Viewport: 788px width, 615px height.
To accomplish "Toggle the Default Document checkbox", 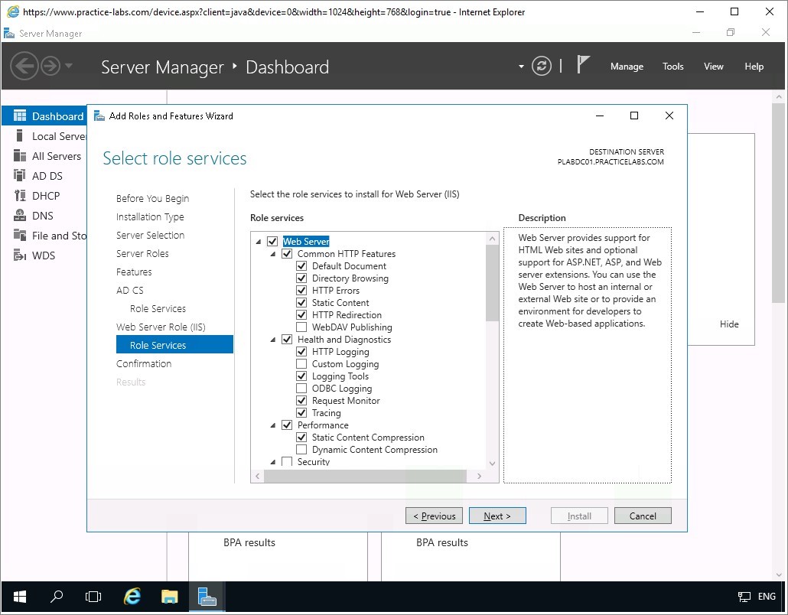I will (x=301, y=265).
